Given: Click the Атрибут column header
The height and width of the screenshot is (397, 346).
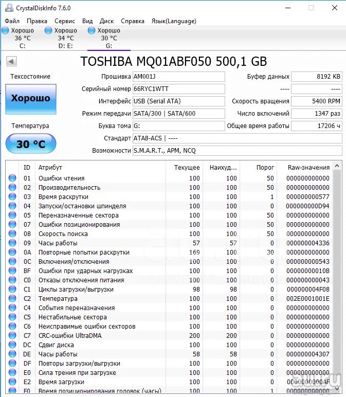Looking at the screenshot, I should [100, 167].
